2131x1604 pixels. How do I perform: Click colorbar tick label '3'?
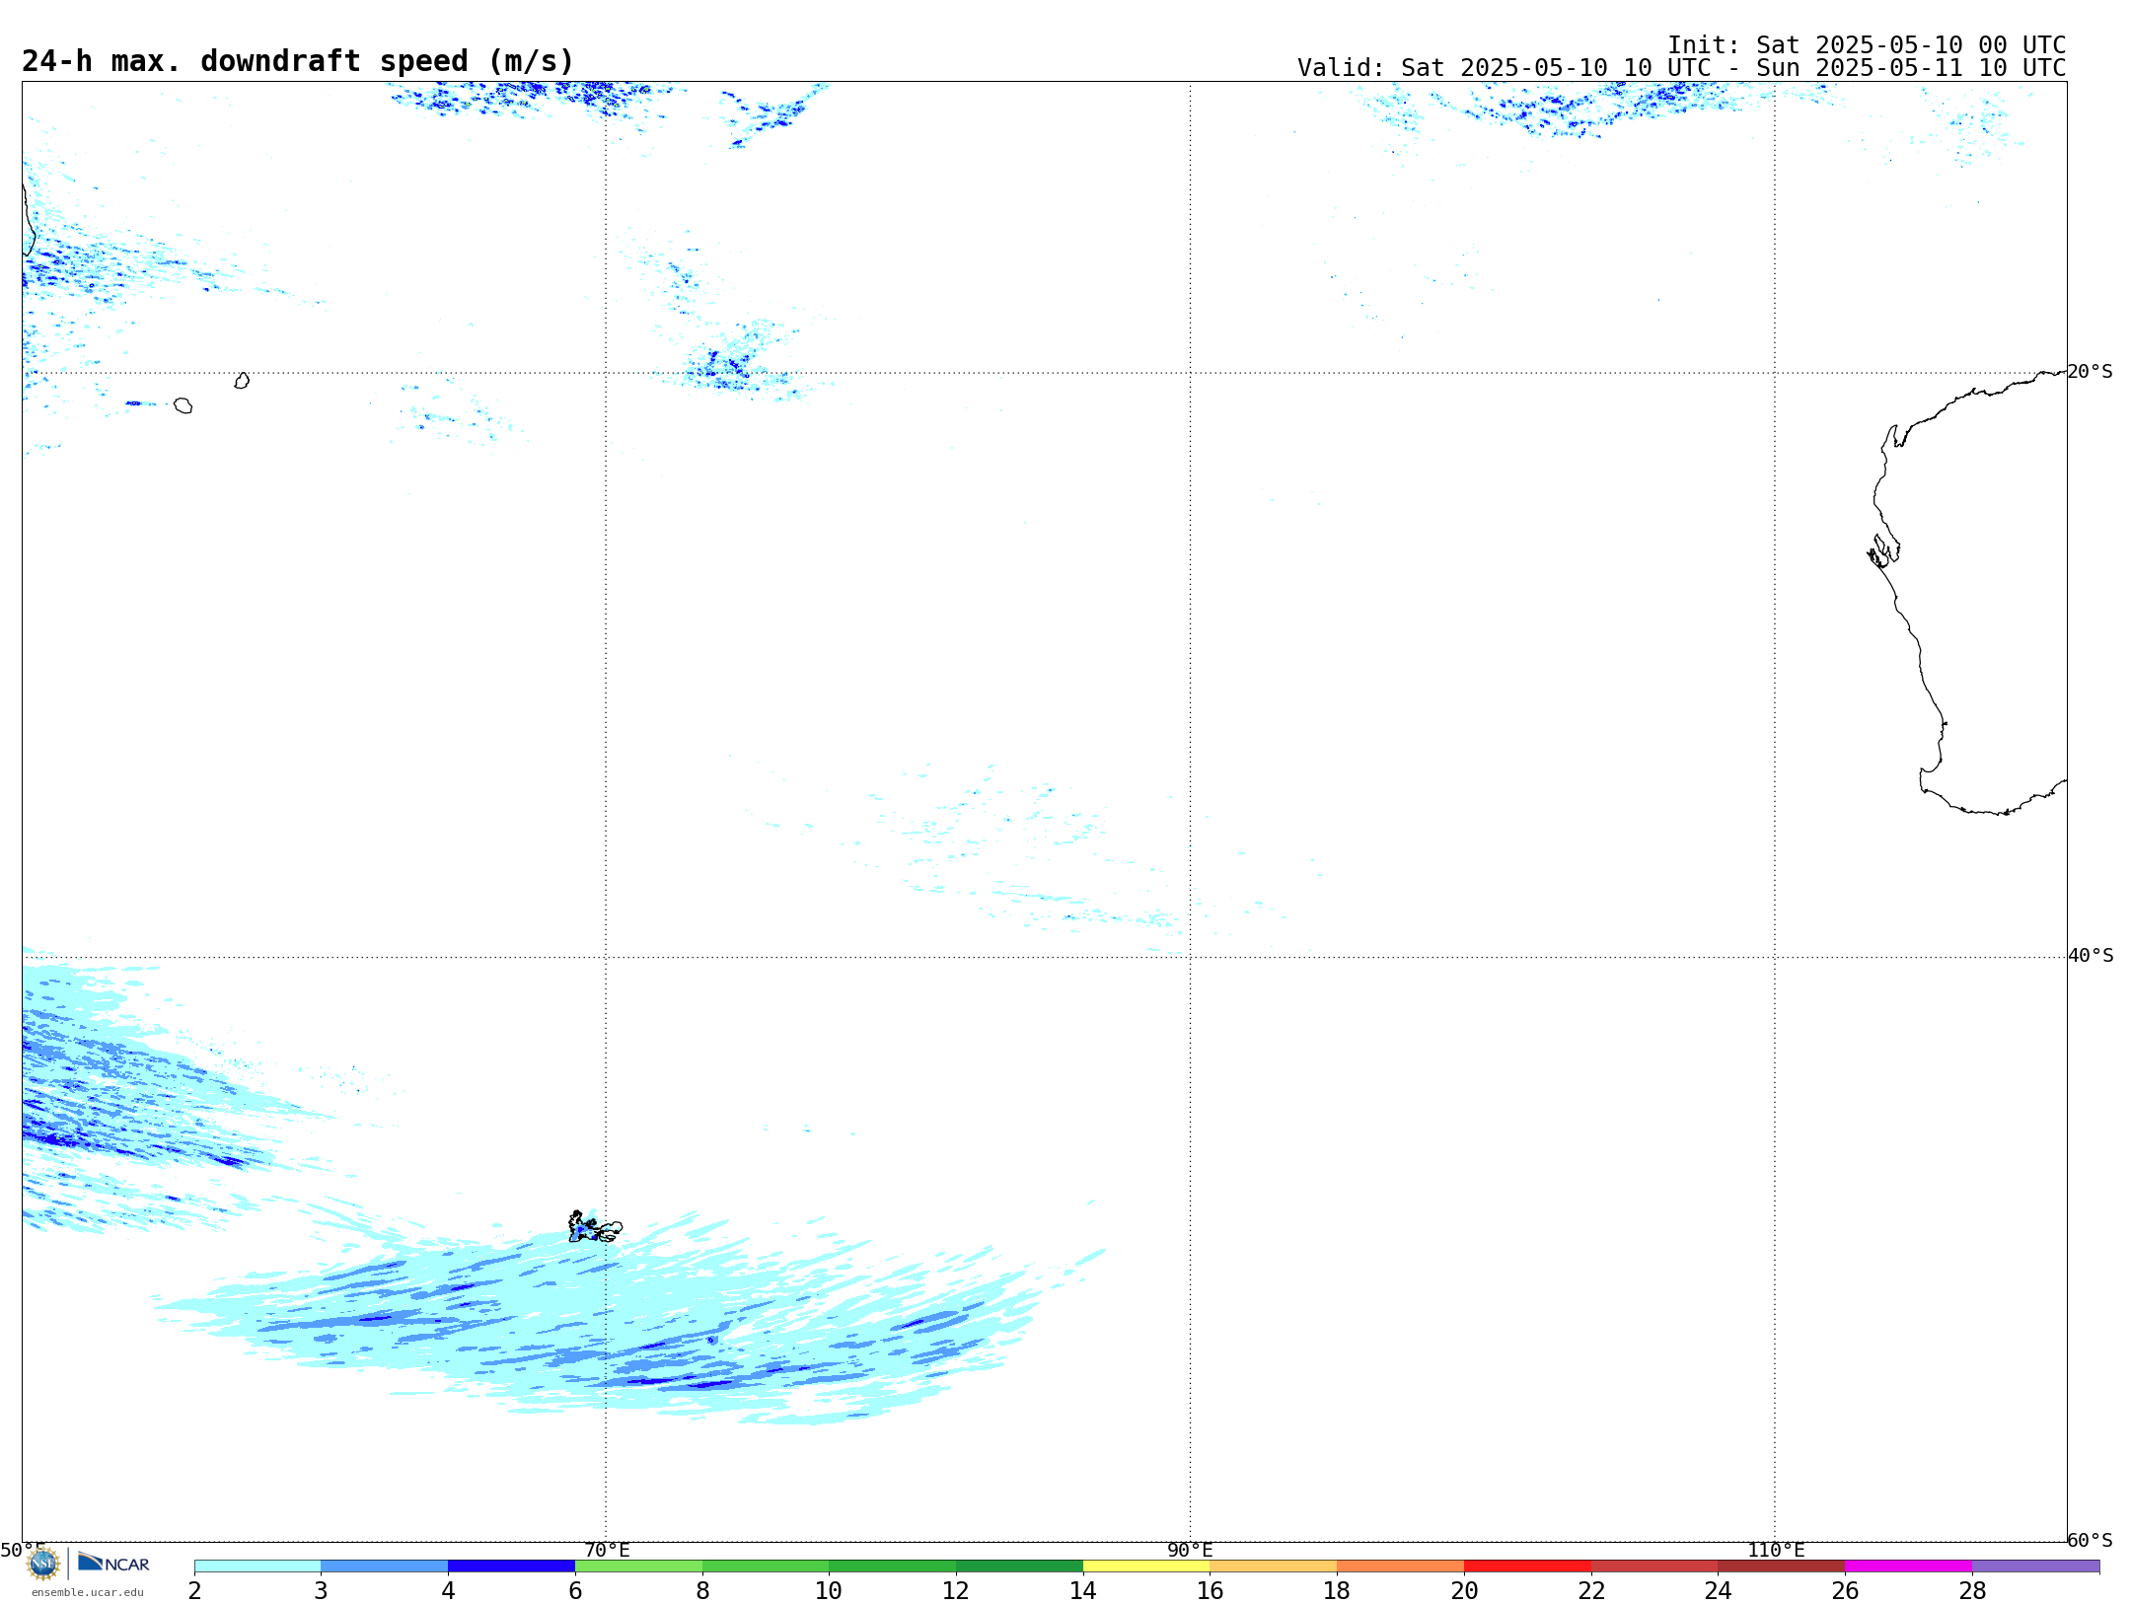point(321,1591)
